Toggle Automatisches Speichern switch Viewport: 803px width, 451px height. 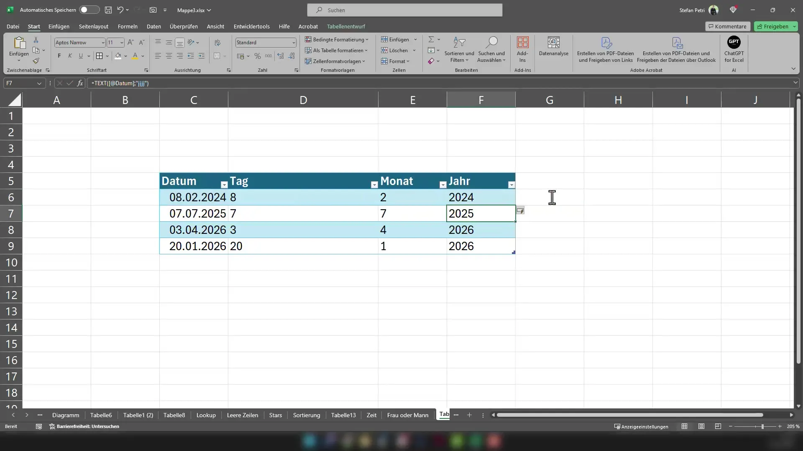click(85, 10)
